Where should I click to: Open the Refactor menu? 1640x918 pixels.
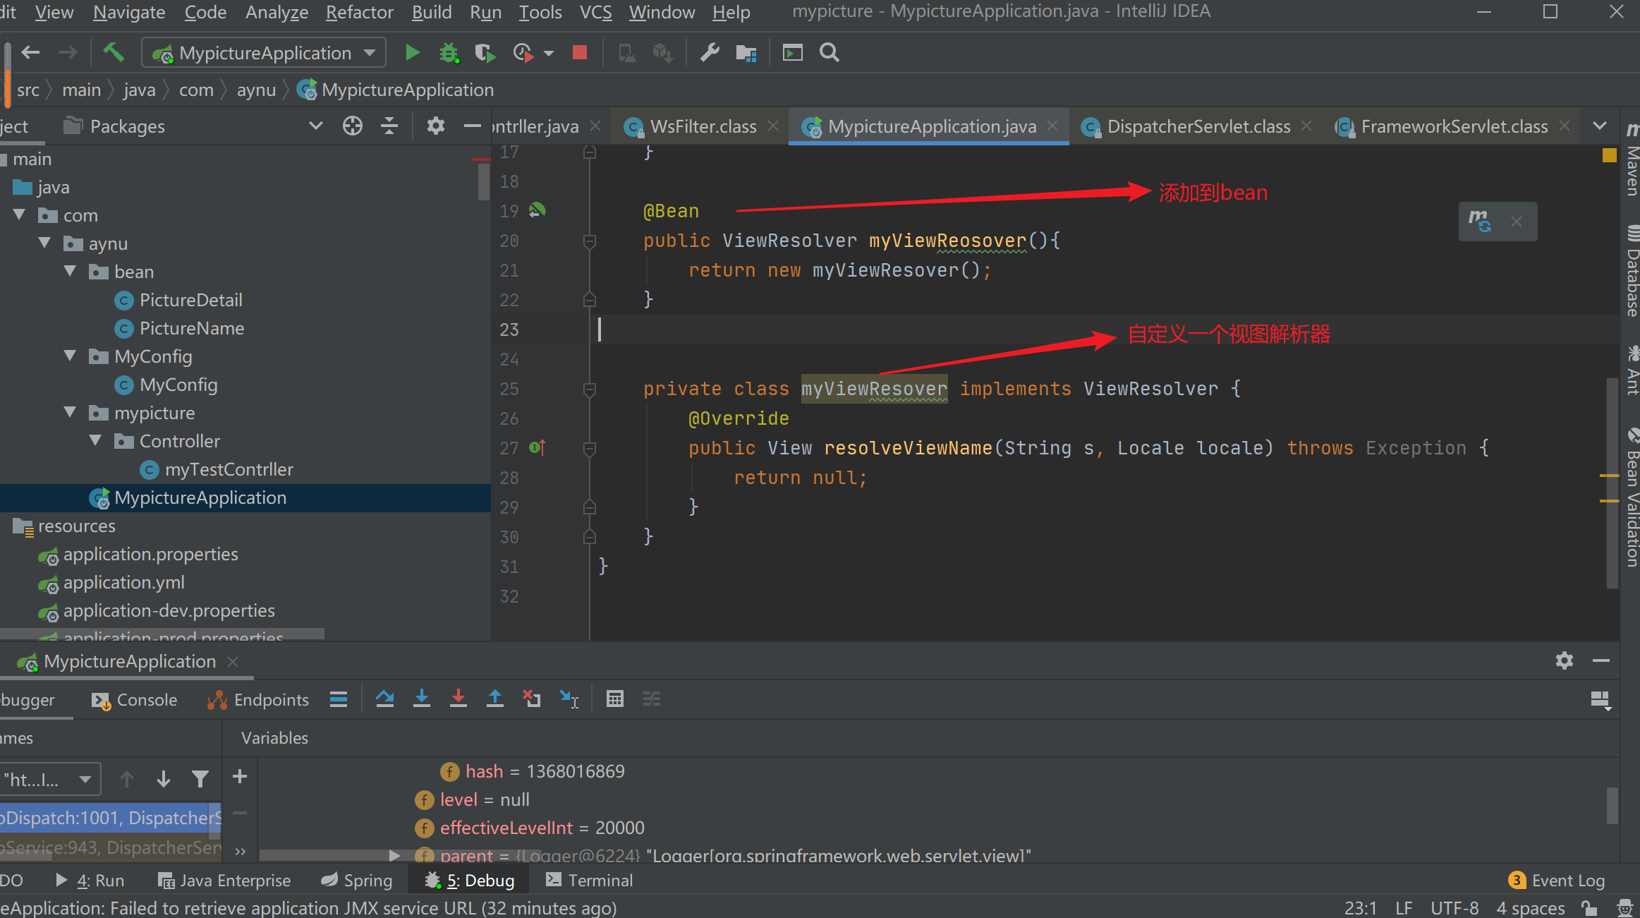click(359, 12)
